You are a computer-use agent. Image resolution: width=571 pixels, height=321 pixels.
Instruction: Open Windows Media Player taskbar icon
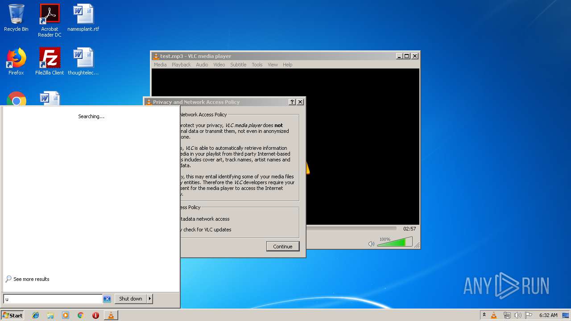pyautogui.click(x=66, y=315)
